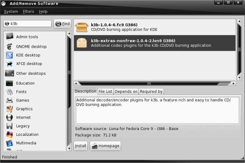Click the k3b-1.0.4-6.fc9 installed package box icon
245x163 pixels.
[x=82, y=27]
